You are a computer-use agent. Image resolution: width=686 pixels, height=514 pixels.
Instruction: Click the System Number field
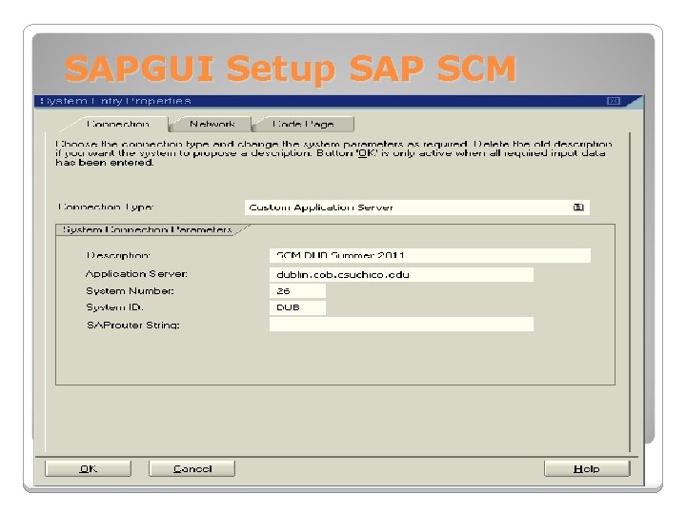click(297, 290)
